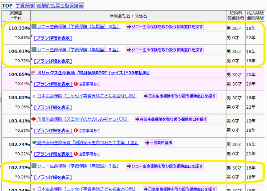Expand プラン詳細を表示 in 102.74% row

(53, 154)
